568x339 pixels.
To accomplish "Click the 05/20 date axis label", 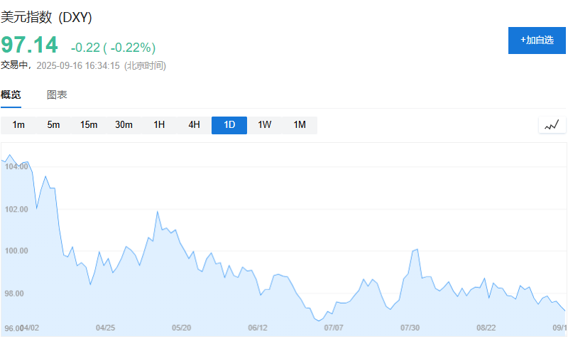I will pyautogui.click(x=181, y=328).
